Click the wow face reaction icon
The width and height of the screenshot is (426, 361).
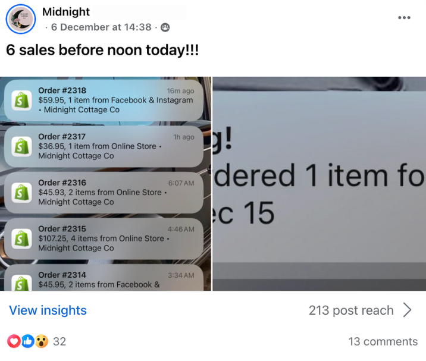coord(41,341)
